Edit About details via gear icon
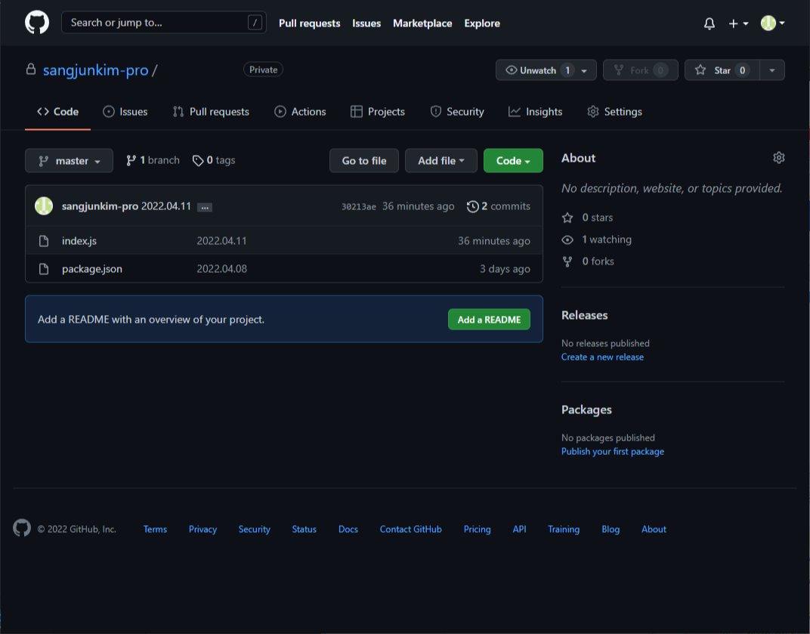This screenshot has width=810, height=634. click(x=778, y=158)
